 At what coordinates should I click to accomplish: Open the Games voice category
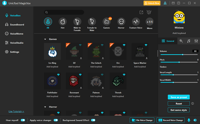click(x=107, y=22)
